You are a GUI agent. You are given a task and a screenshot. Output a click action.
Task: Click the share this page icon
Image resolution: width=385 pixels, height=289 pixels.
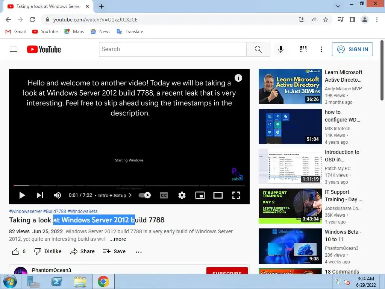(x=314, y=20)
